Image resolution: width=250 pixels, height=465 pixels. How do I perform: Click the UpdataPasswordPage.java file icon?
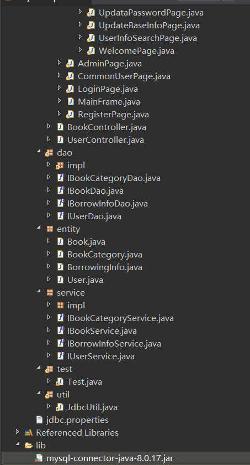click(x=91, y=13)
